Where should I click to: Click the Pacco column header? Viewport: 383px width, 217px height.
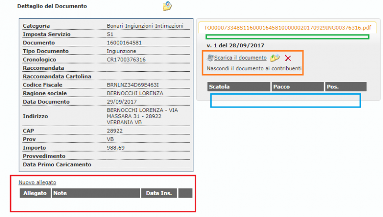click(x=298, y=87)
